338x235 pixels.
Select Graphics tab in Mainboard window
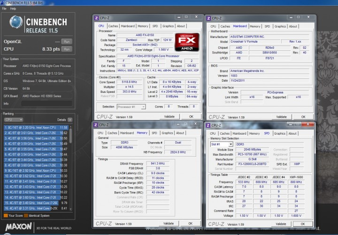pyautogui.click(x=280, y=26)
